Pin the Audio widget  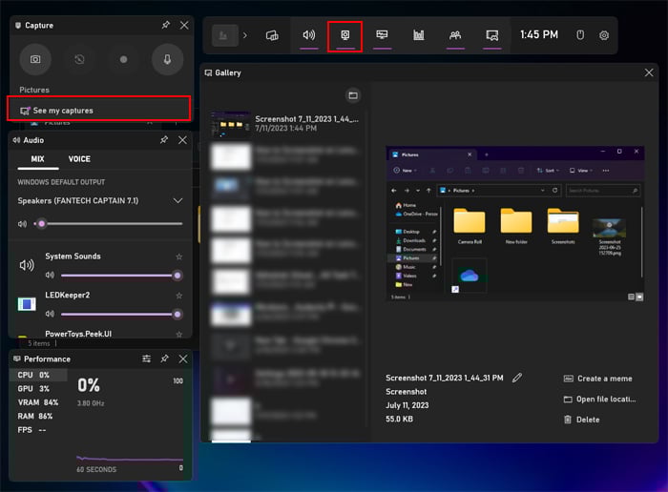click(x=164, y=140)
